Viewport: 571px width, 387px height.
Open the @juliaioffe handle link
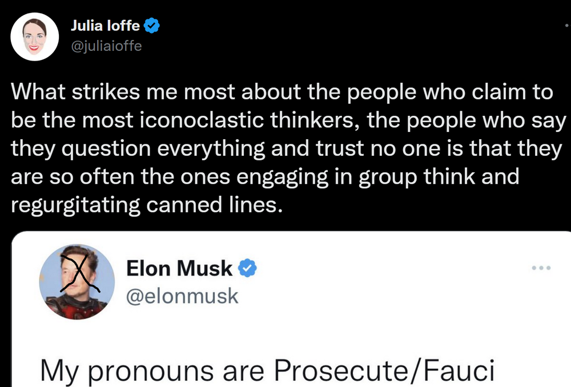(x=106, y=46)
